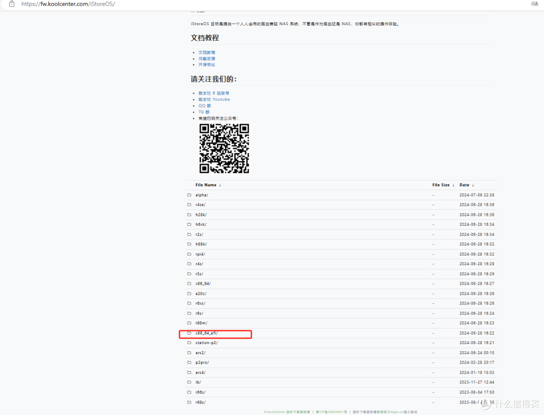Click the folder icon beside alpha/
The image size is (544, 415).
[x=189, y=195]
